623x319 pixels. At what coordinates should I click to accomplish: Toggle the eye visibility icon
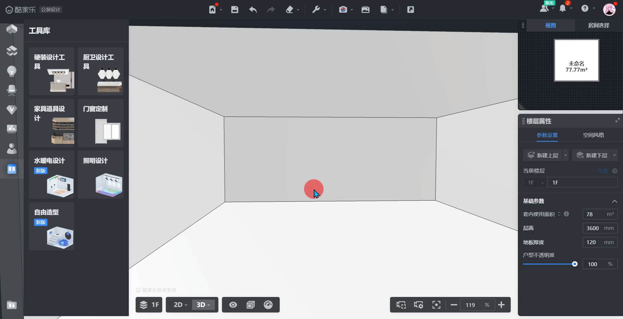click(x=233, y=305)
